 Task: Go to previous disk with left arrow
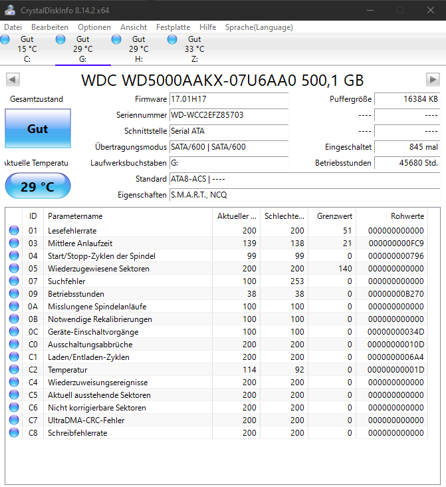13,80
